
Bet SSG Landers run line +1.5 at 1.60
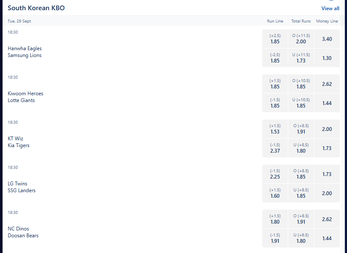point(275,193)
